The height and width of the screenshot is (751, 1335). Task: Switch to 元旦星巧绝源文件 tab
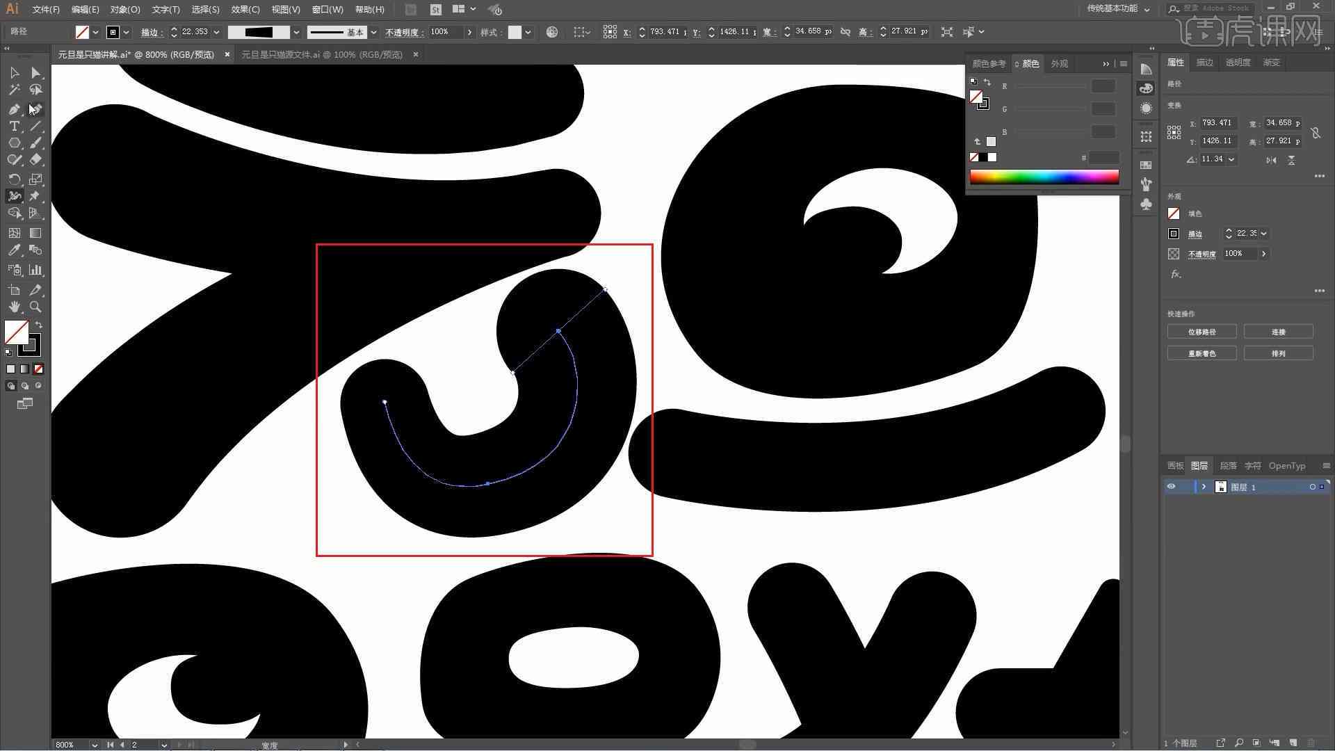pos(320,54)
